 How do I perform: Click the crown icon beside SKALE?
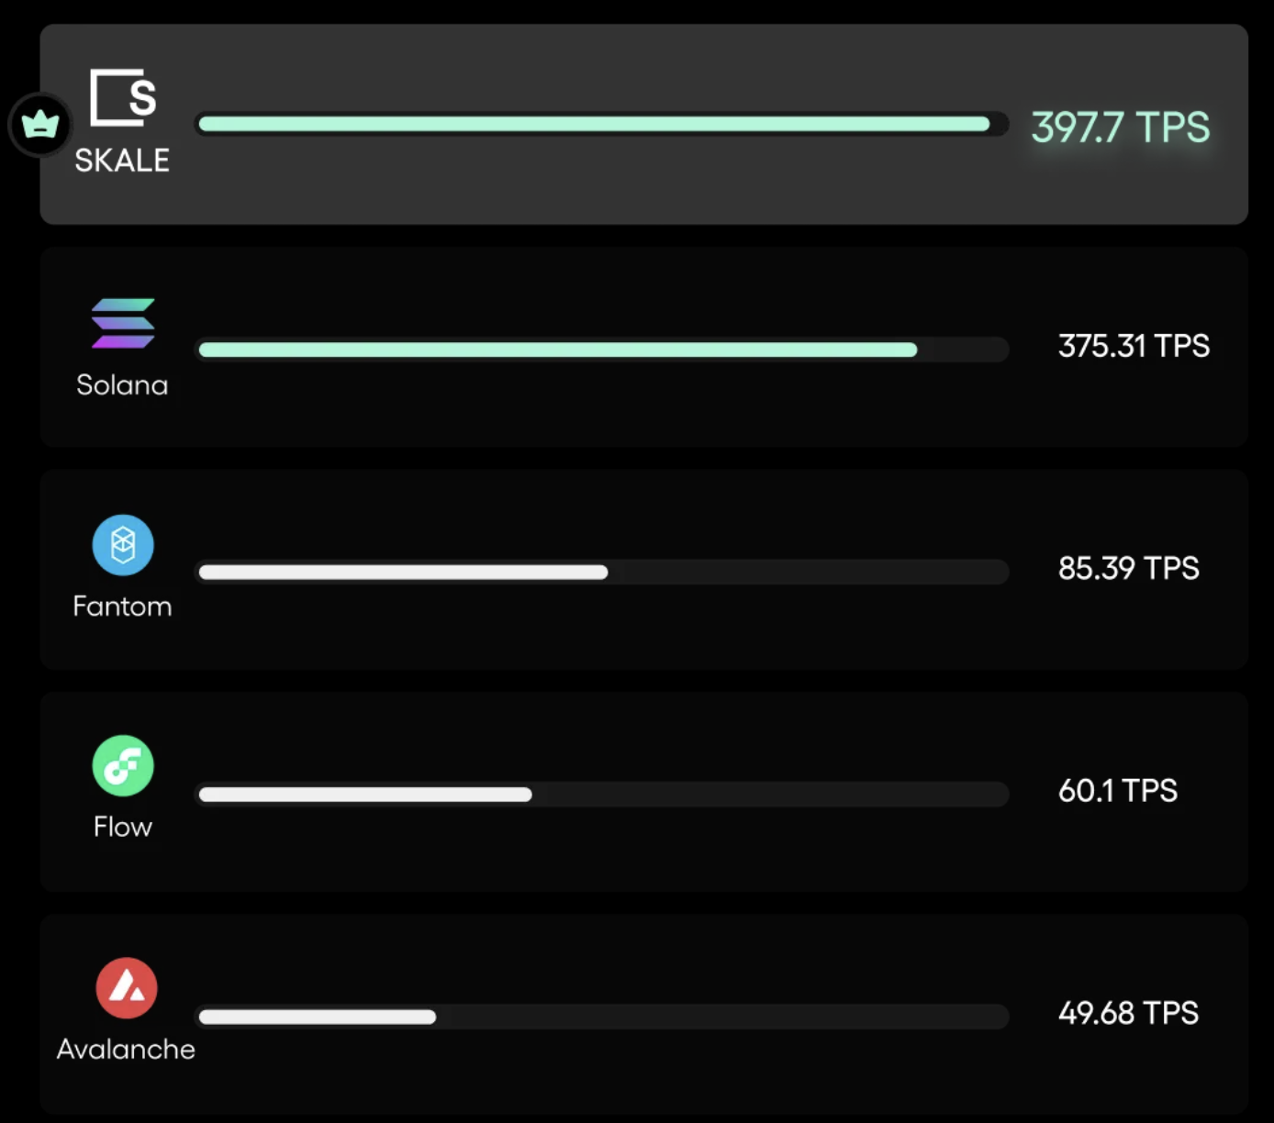tap(39, 124)
